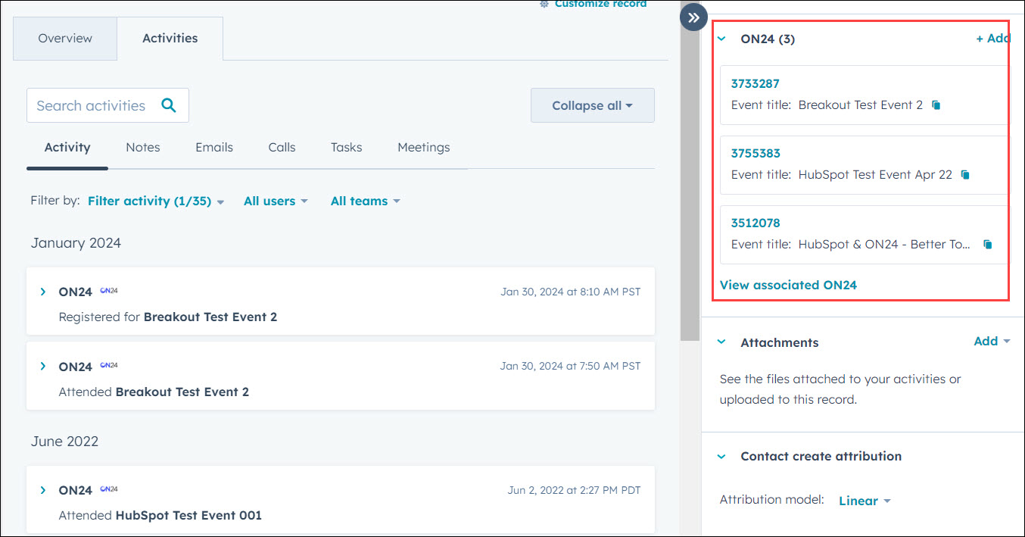Open the All teams filter
This screenshot has width=1025, height=537.
366,201
